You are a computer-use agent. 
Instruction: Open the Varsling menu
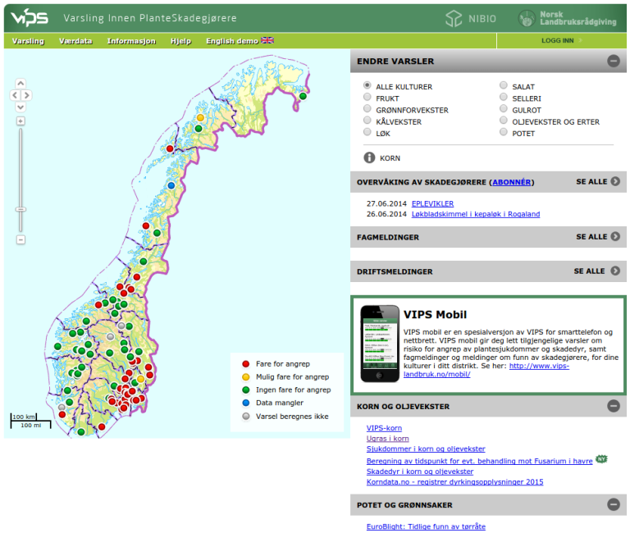tap(28, 41)
